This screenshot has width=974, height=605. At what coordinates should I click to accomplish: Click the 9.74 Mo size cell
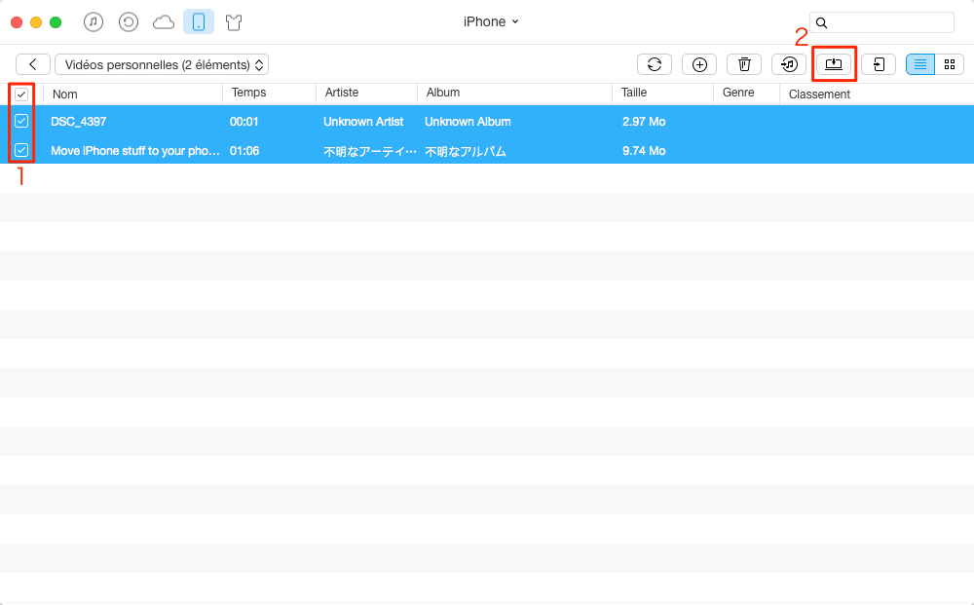[x=644, y=151]
